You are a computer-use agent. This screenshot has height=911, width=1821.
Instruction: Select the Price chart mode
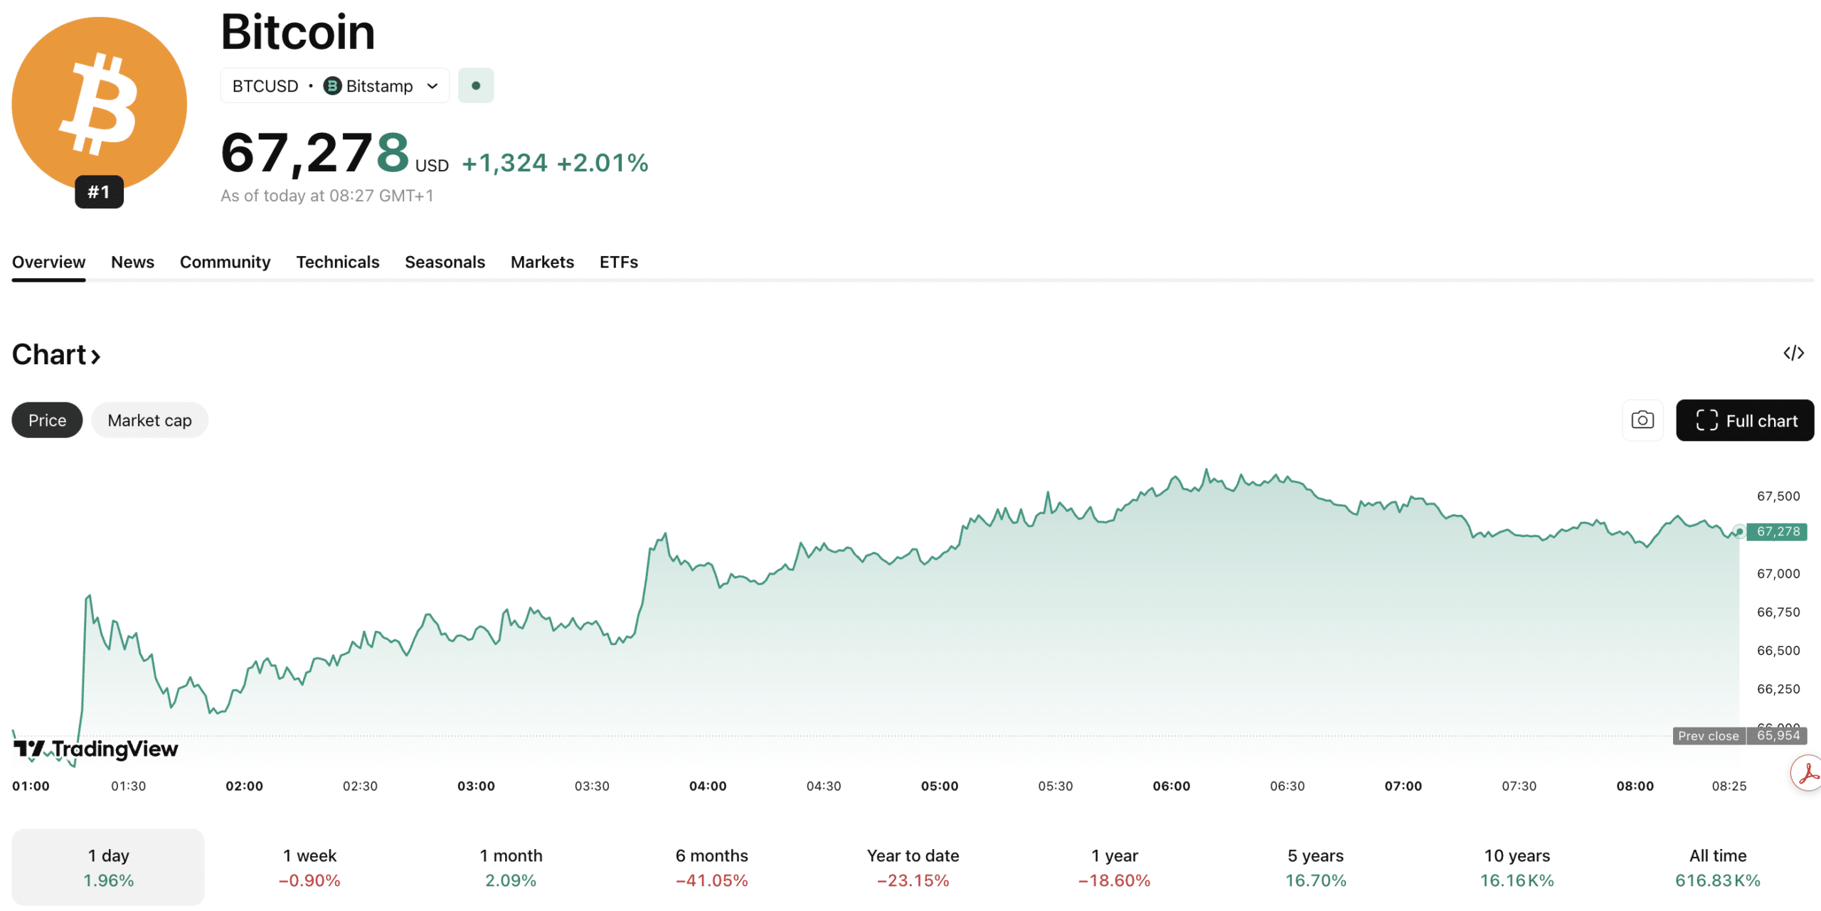47,420
